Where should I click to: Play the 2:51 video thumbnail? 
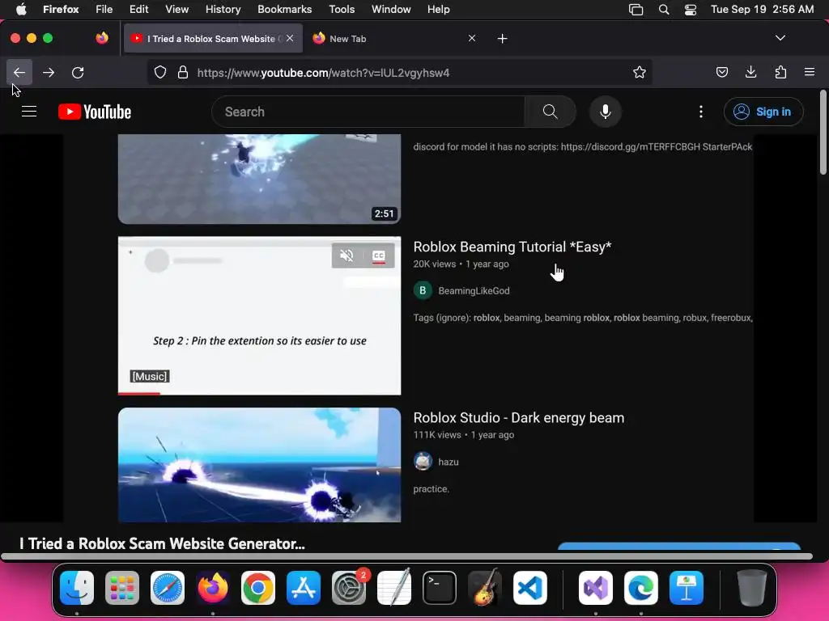(x=259, y=179)
